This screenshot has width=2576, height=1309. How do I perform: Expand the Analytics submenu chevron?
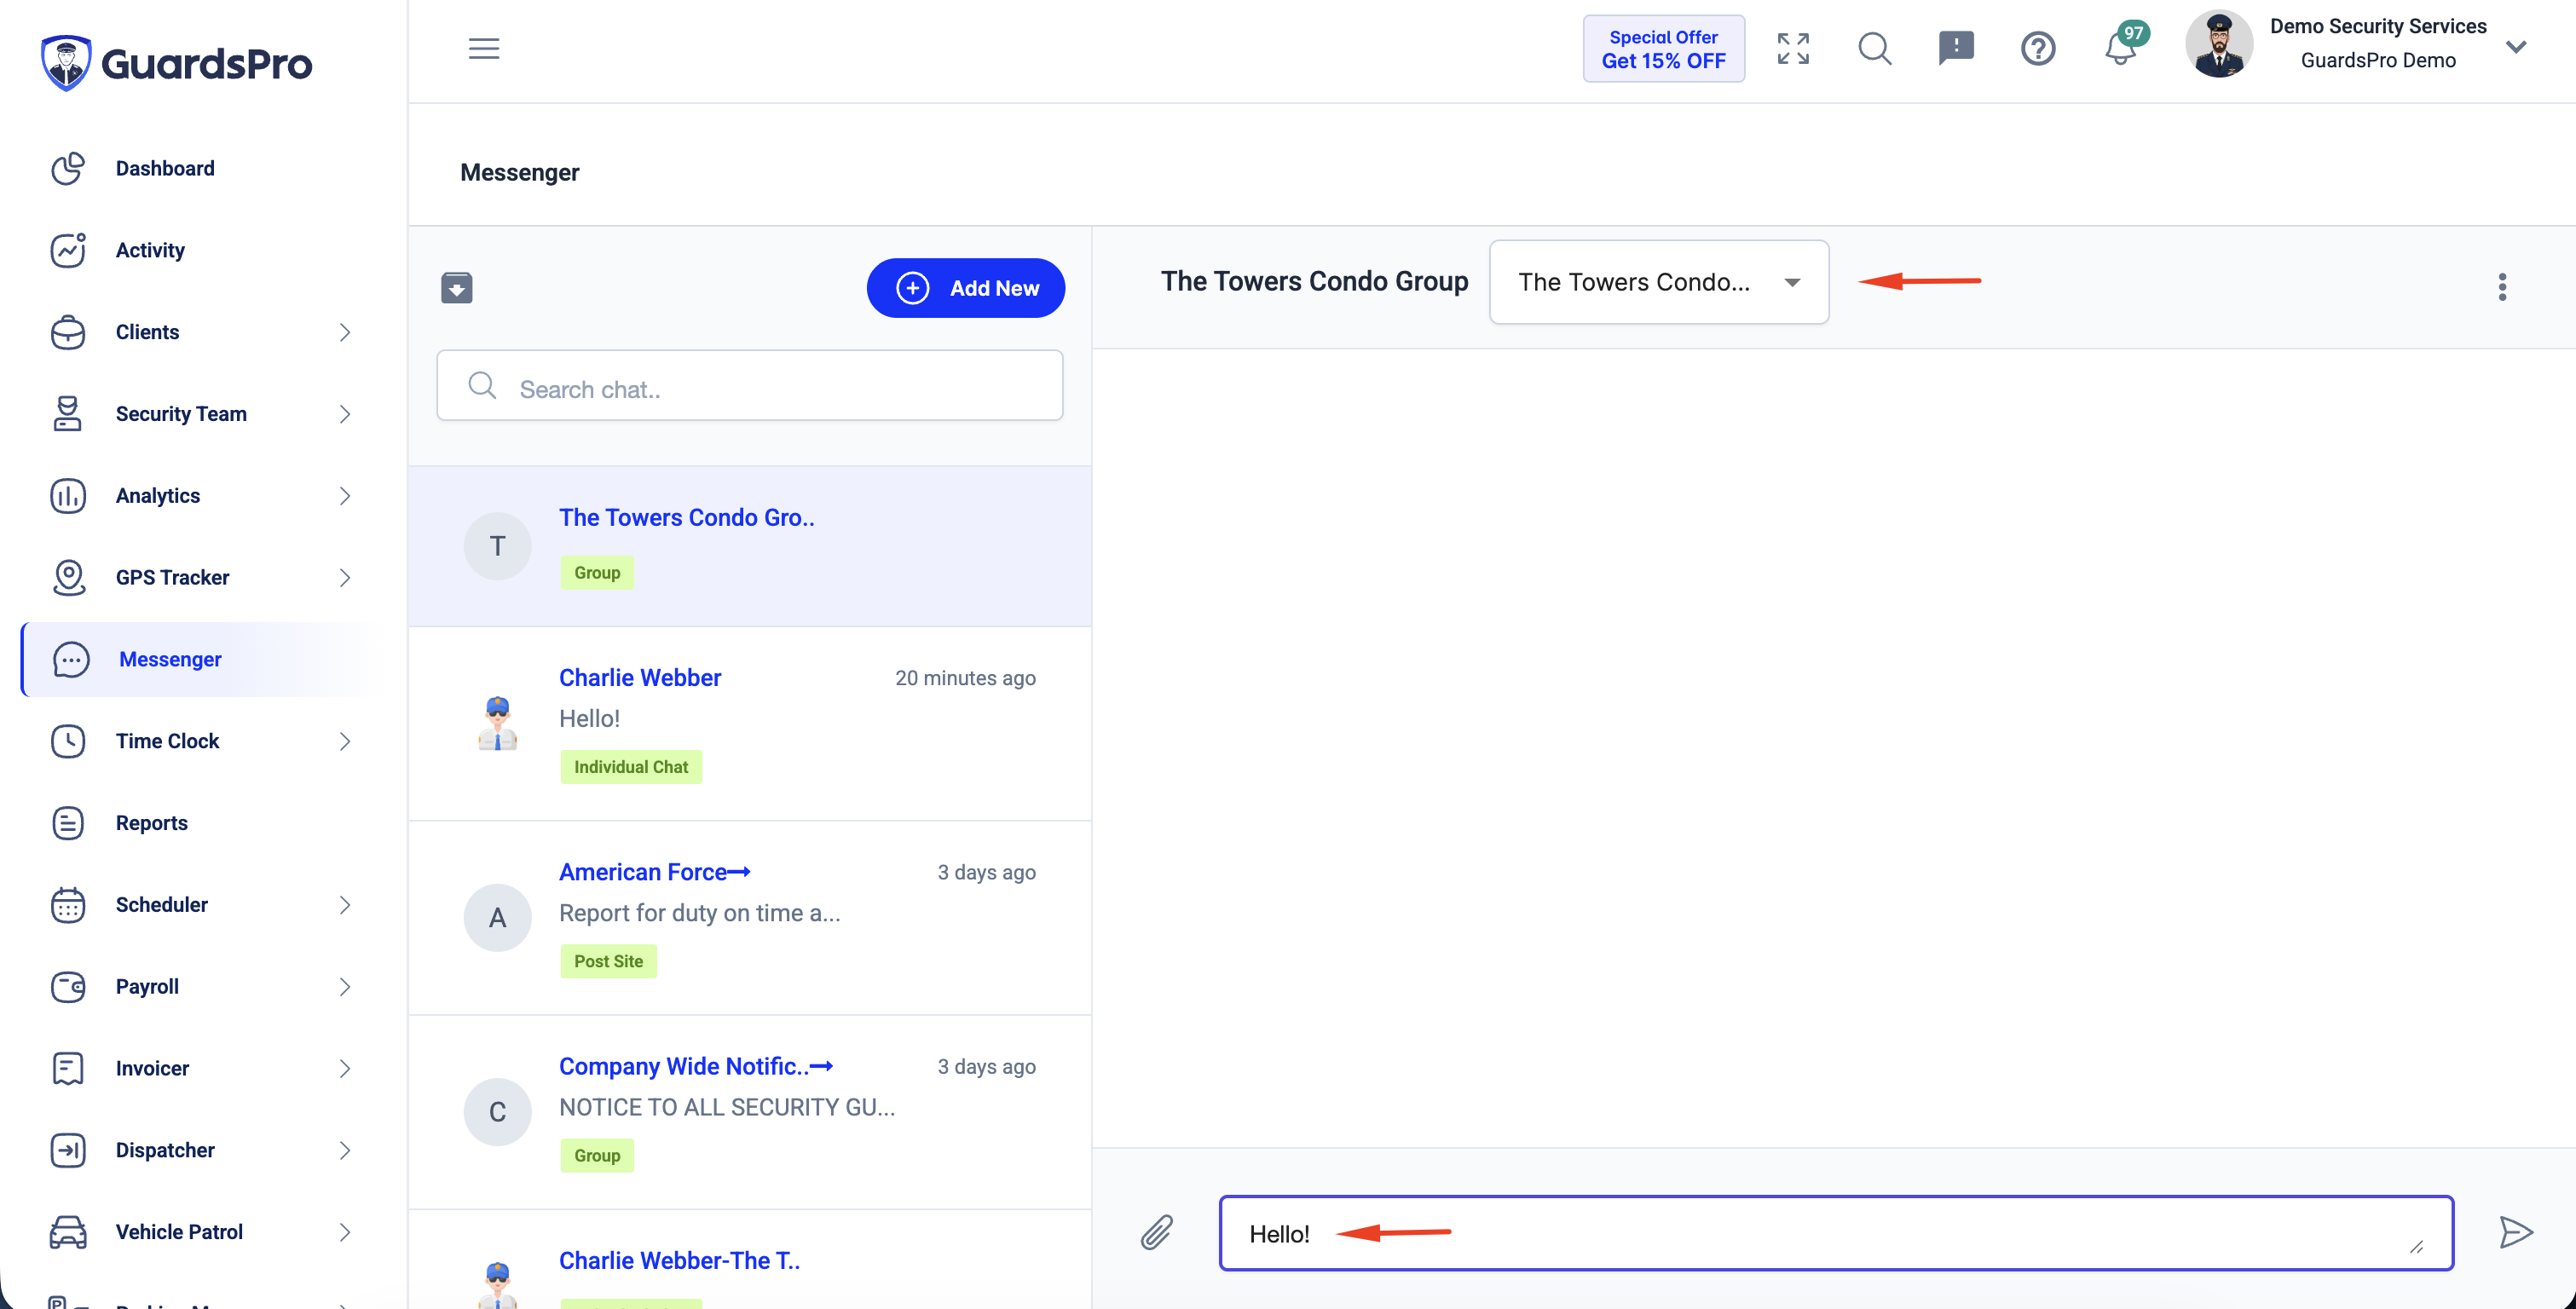pos(345,496)
